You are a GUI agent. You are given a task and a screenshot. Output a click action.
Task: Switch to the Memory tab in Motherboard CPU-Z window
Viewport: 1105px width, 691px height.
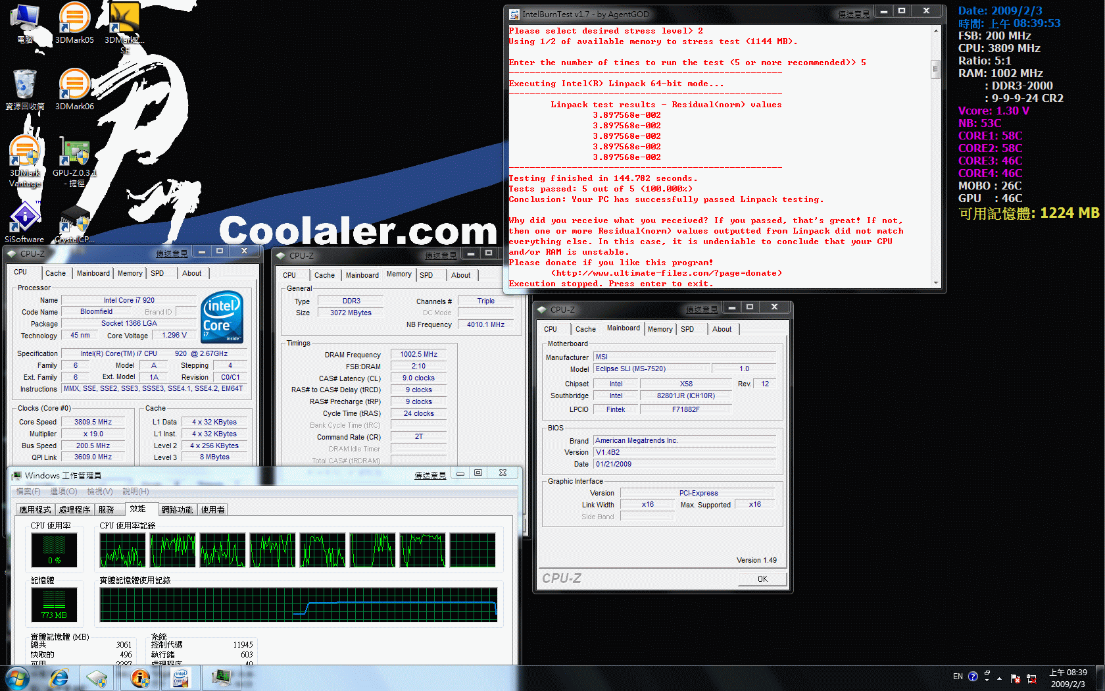(660, 329)
